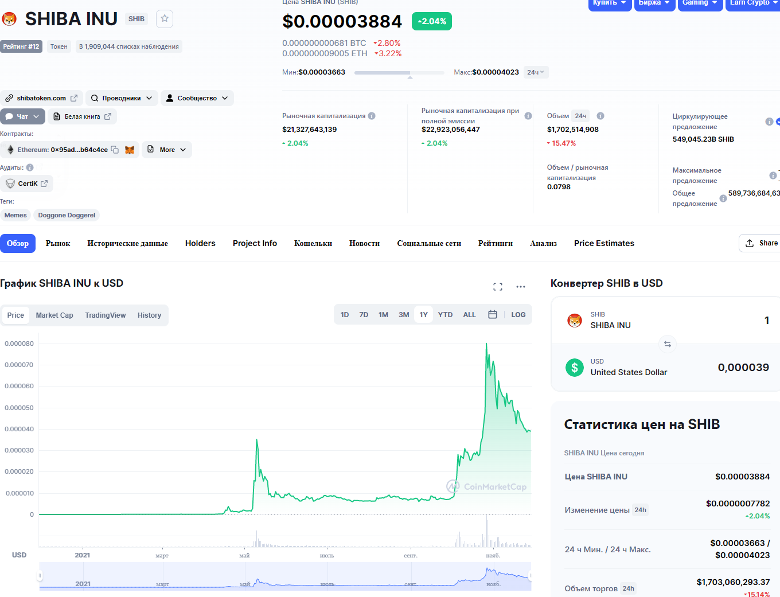
Task: Add SHIB to MetaMask via fox icon
Action: (x=130, y=150)
